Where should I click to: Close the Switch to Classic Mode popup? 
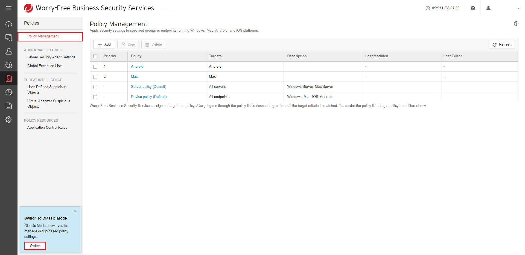pyautogui.click(x=75, y=211)
